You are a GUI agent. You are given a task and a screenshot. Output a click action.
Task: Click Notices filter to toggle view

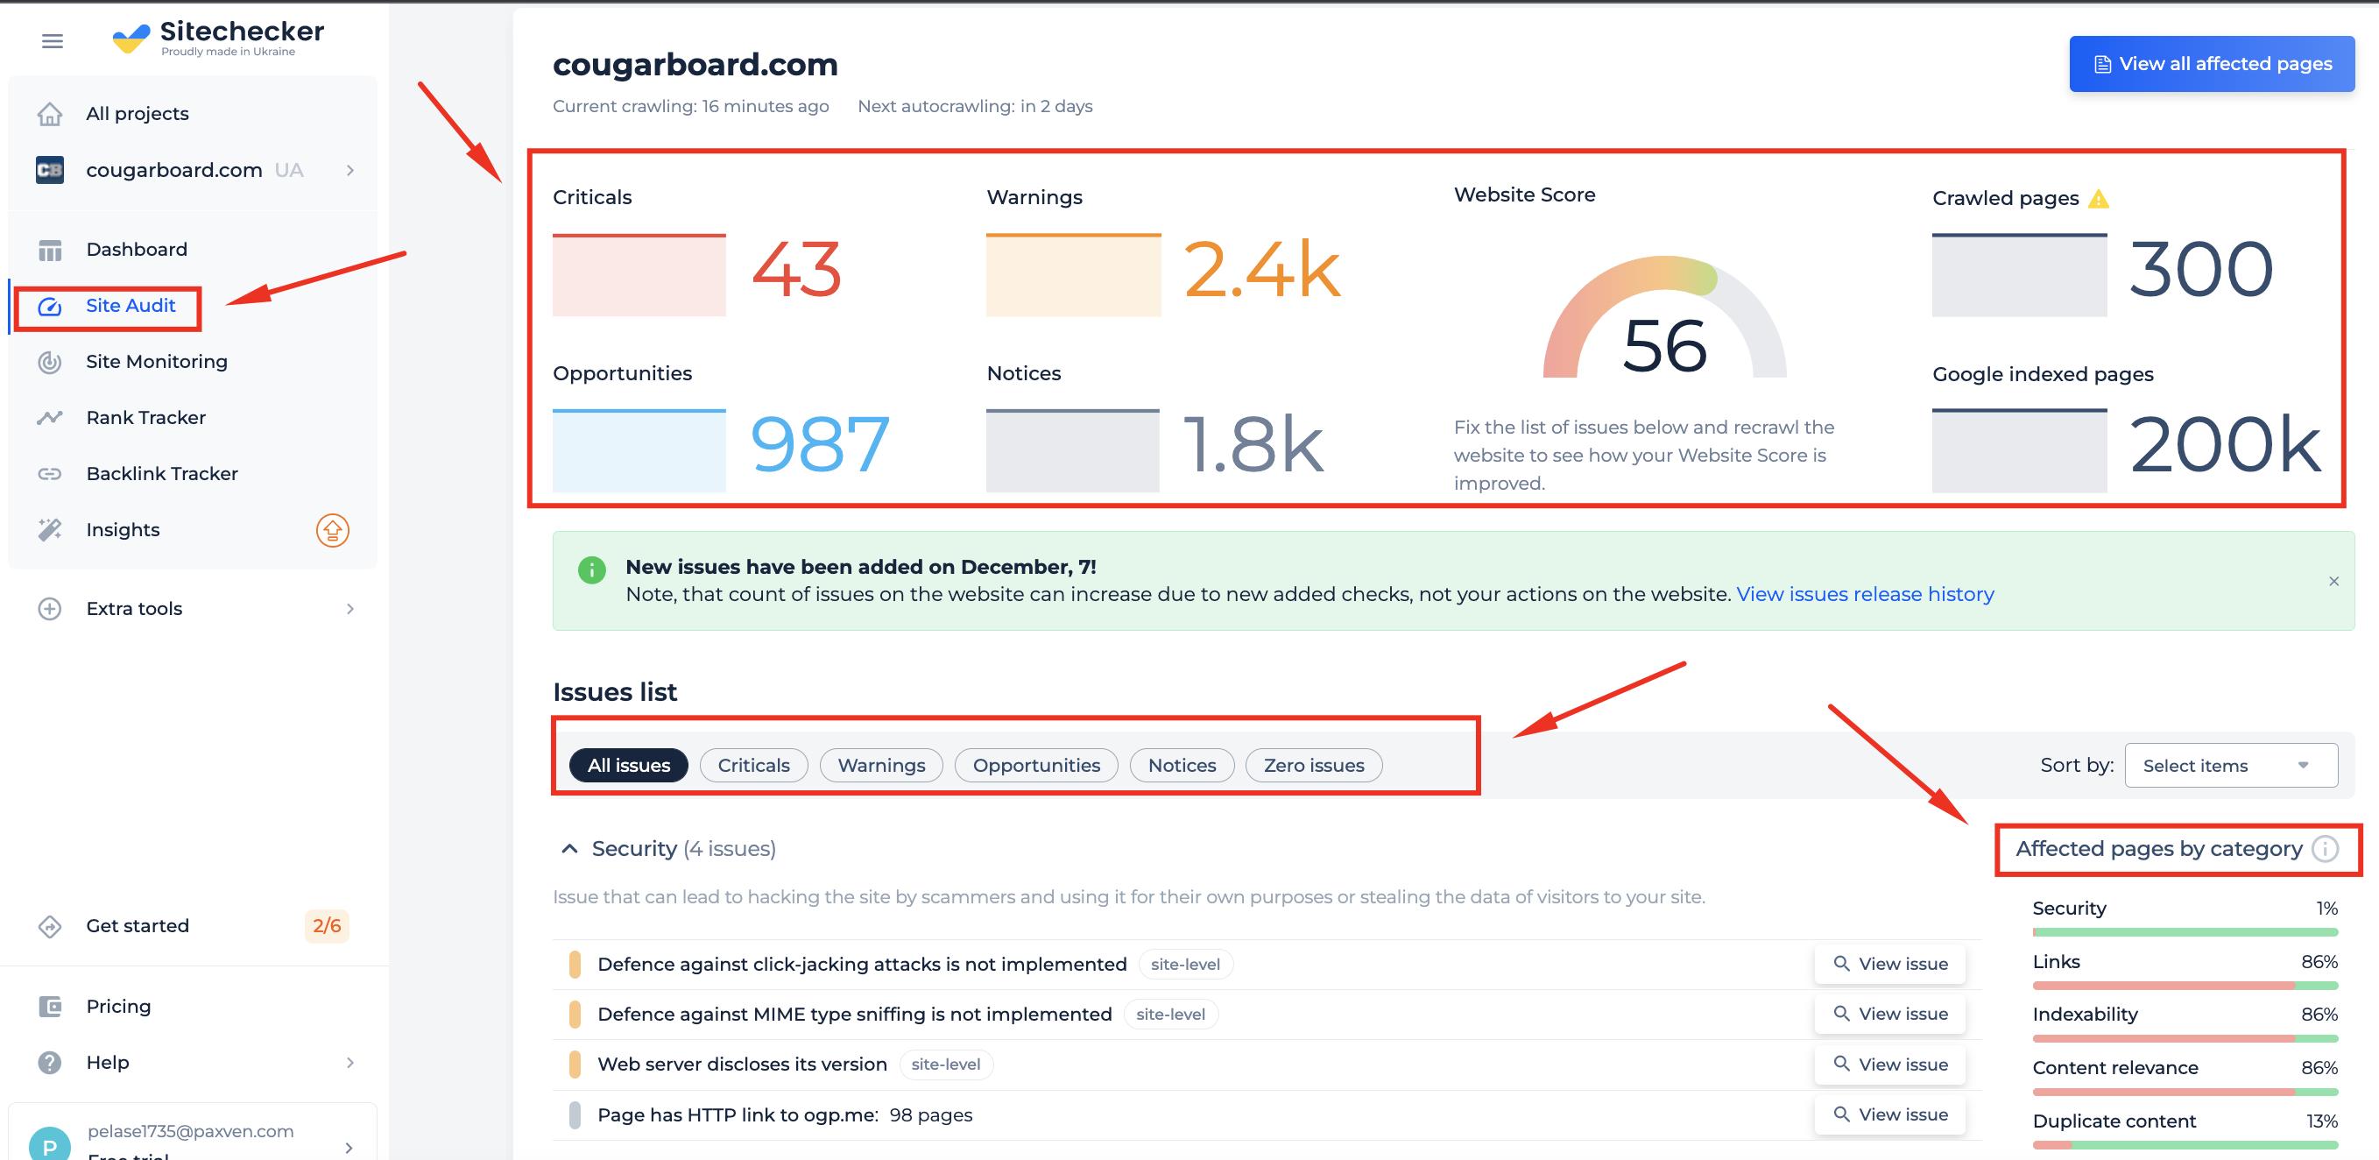pos(1182,764)
